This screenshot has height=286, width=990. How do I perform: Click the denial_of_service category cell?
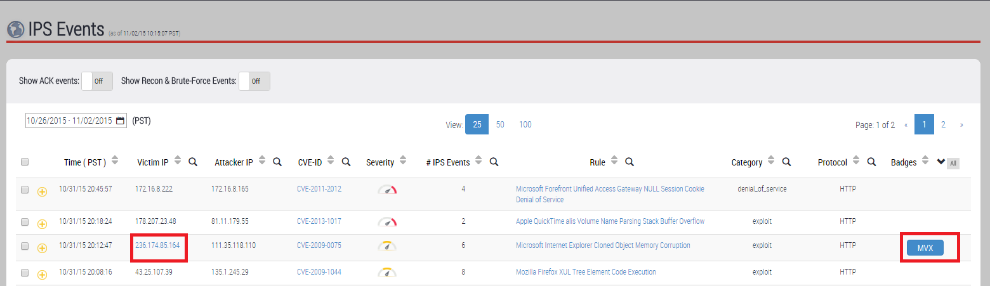pyautogui.click(x=762, y=189)
